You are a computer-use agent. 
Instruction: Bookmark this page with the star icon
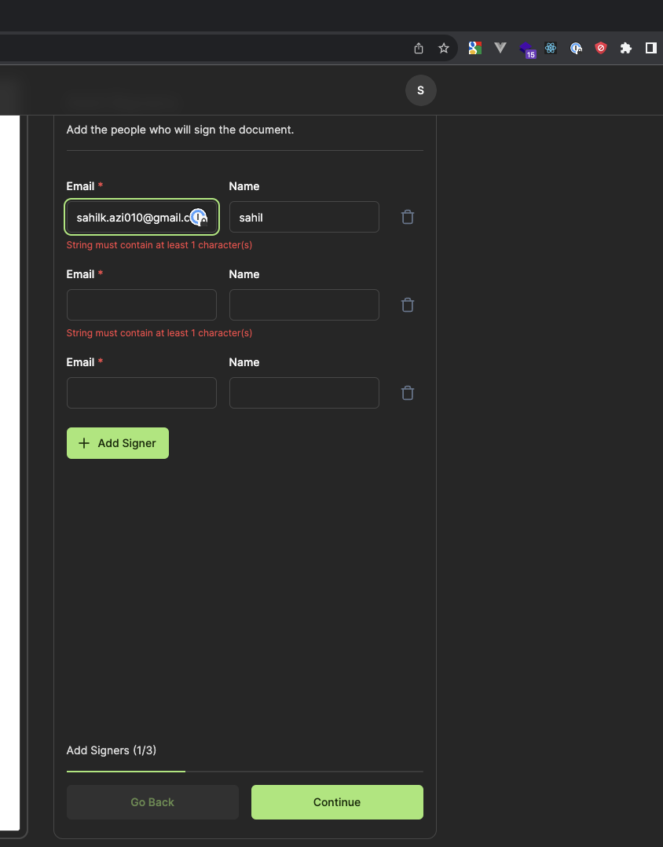click(x=444, y=48)
